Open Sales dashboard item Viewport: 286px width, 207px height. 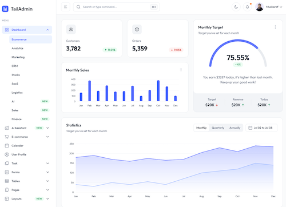pyautogui.click(x=15, y=110)
